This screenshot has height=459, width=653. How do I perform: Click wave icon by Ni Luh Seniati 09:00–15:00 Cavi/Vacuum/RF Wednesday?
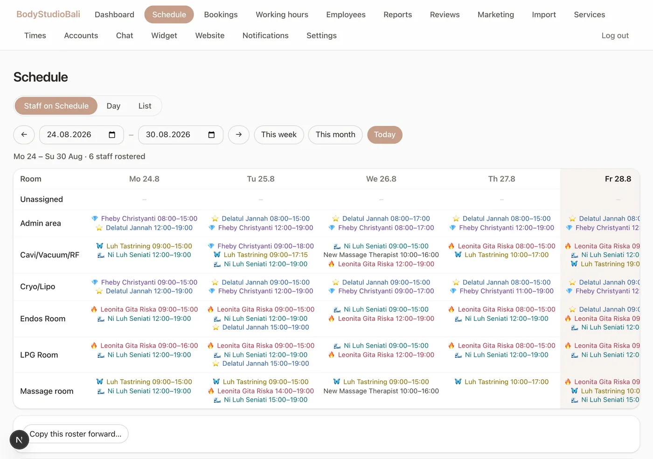click(337, 246)
